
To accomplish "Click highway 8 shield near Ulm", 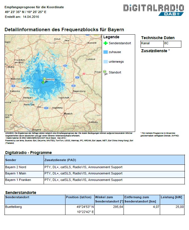I will [46, 108].
